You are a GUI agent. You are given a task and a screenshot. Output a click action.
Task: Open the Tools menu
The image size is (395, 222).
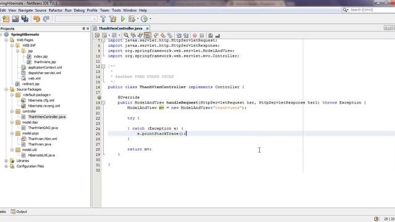pos(116,10)
